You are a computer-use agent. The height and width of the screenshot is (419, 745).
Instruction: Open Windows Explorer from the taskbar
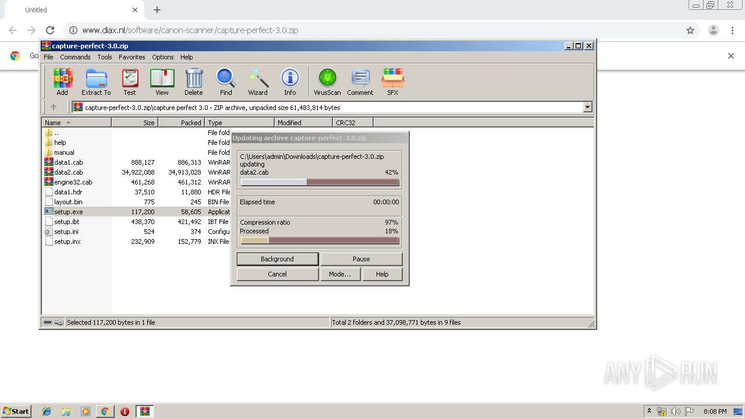(x=66, y=411)
